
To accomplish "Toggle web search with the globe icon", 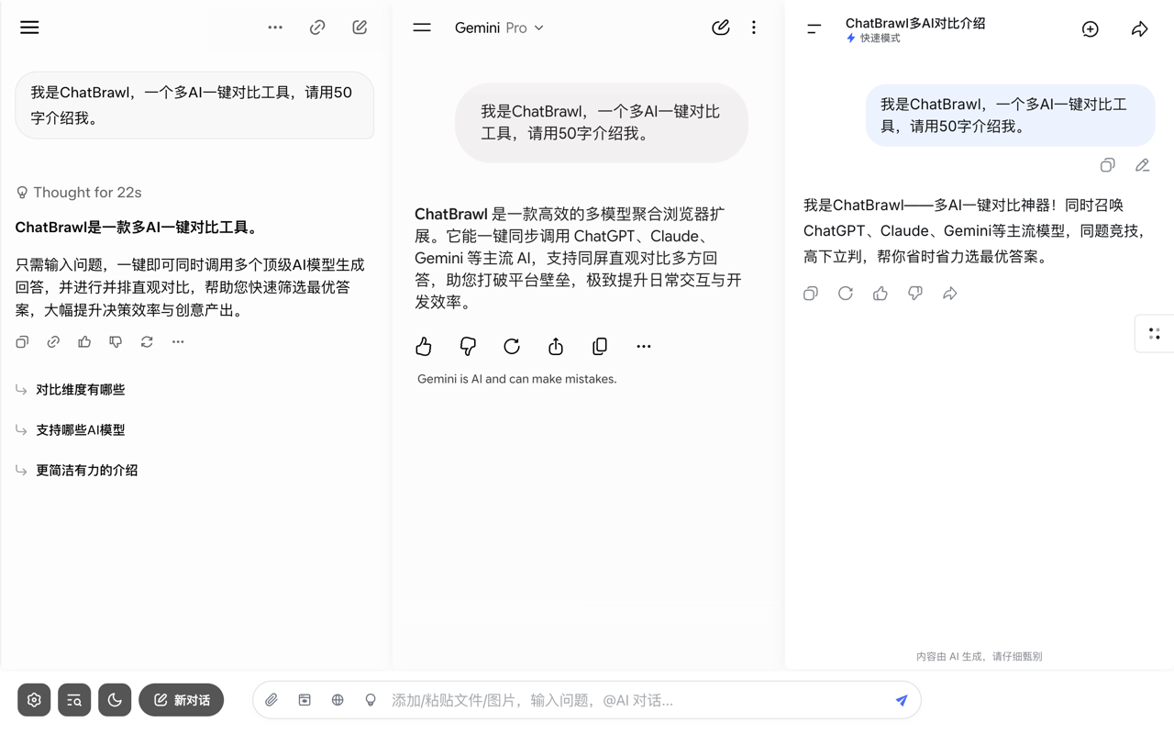I will coord(338,700).
